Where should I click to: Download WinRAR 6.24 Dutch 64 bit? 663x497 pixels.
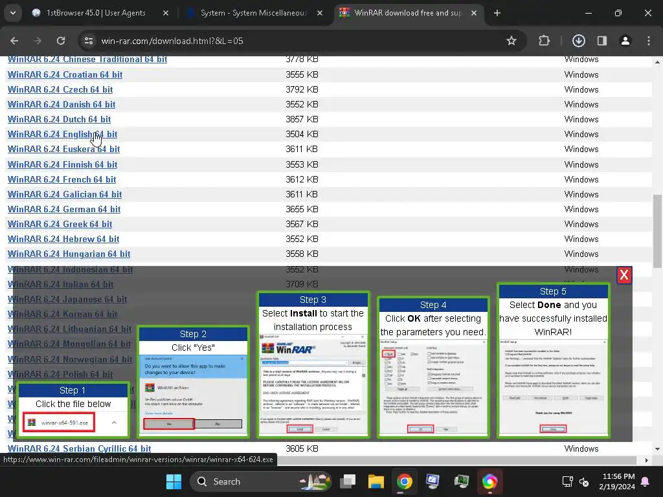[x=59, y=119]
